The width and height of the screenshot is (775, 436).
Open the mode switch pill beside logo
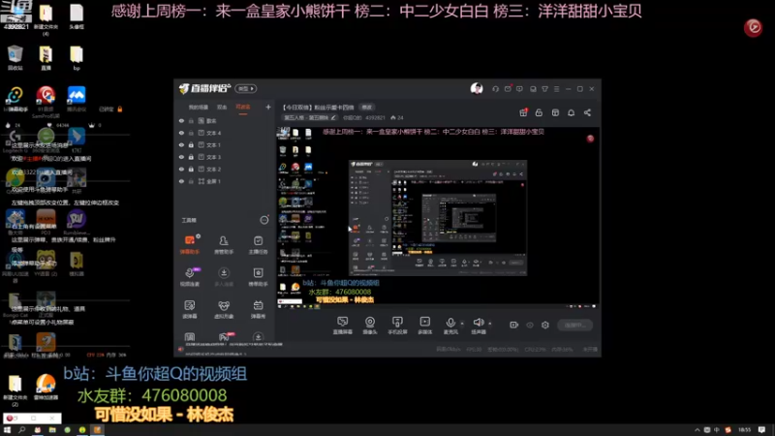pos(246,88)
